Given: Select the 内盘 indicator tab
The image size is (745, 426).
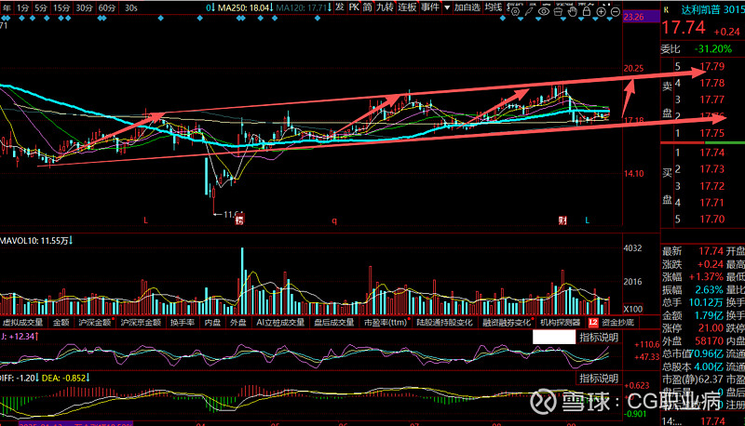Looking at the screenshot, I should coord(212,323).
